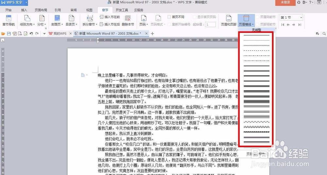Switch to the 审阅 (Review) ribbon tab
The image size is (327, 175).
click(73, 10)
